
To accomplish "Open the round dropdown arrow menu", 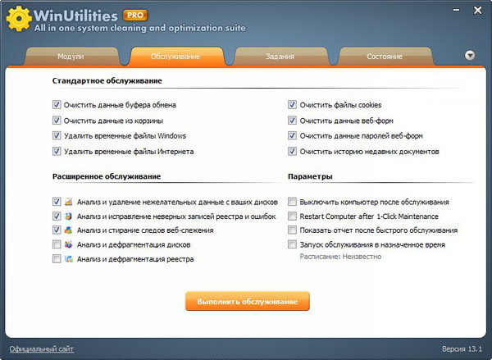I will (x=470, y=56).
